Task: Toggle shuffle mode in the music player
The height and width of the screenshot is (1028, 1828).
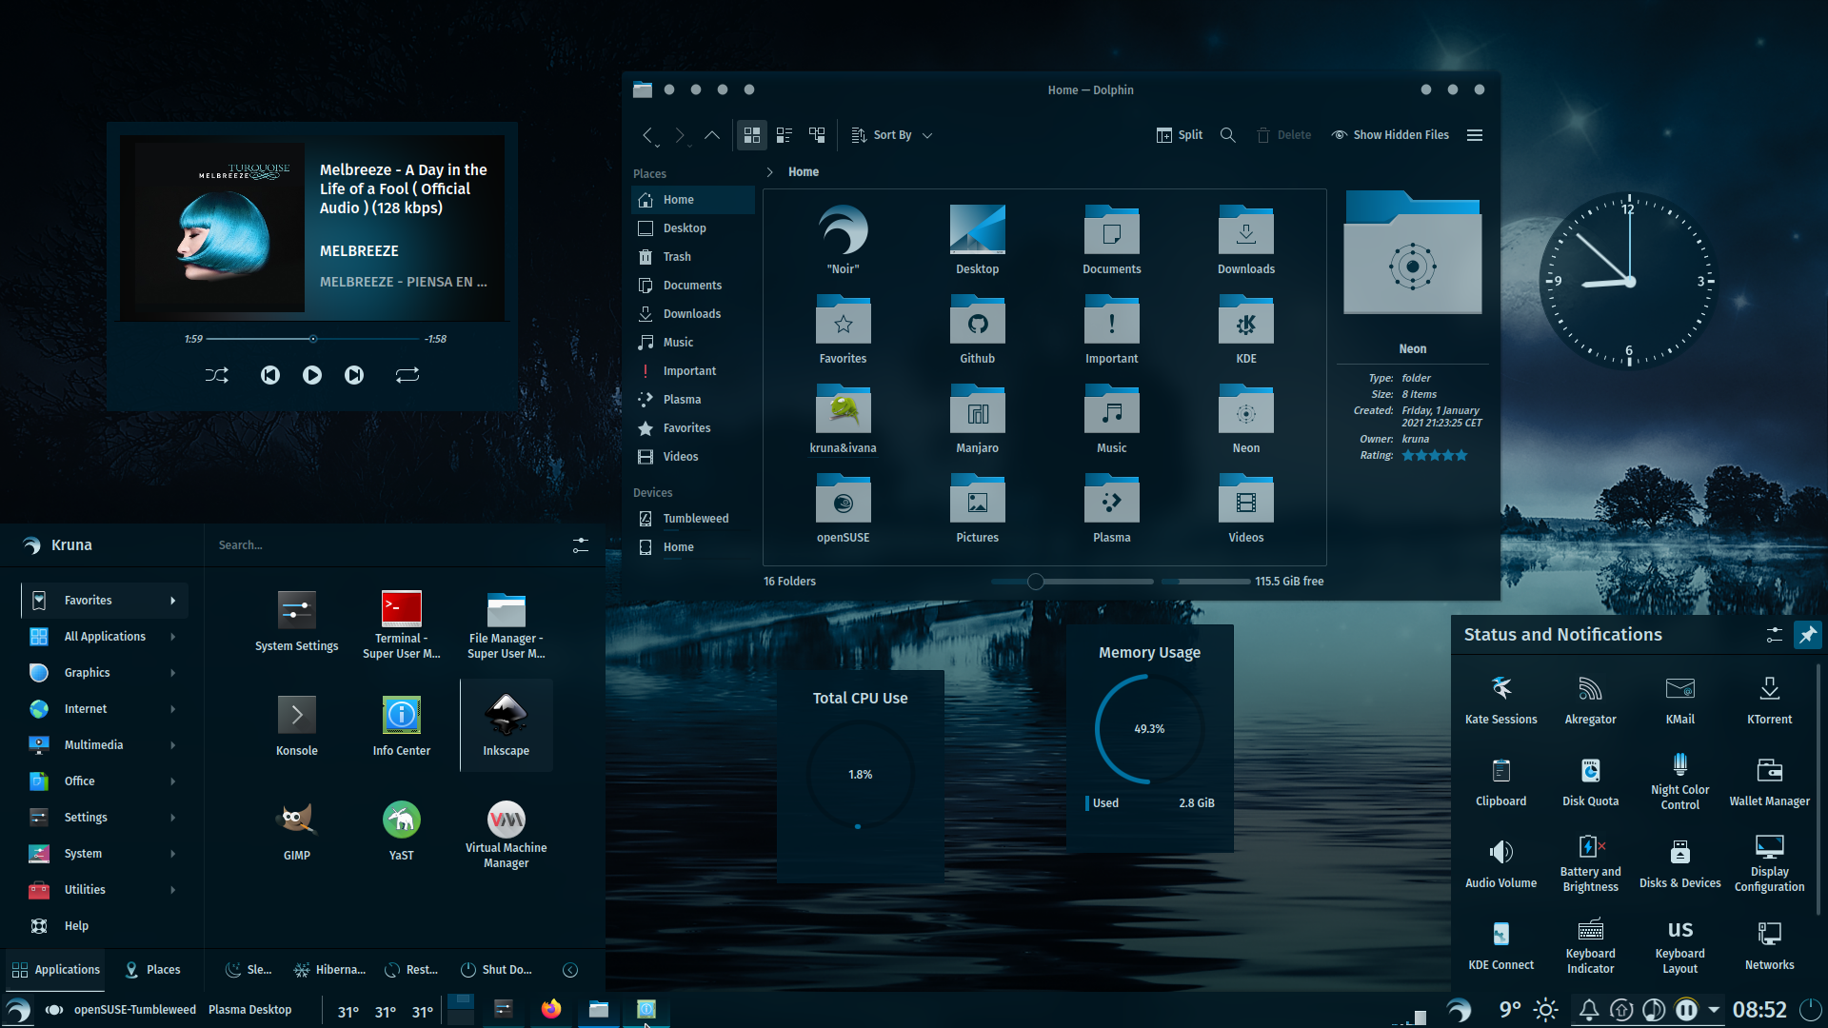Action: pos(216,375)
